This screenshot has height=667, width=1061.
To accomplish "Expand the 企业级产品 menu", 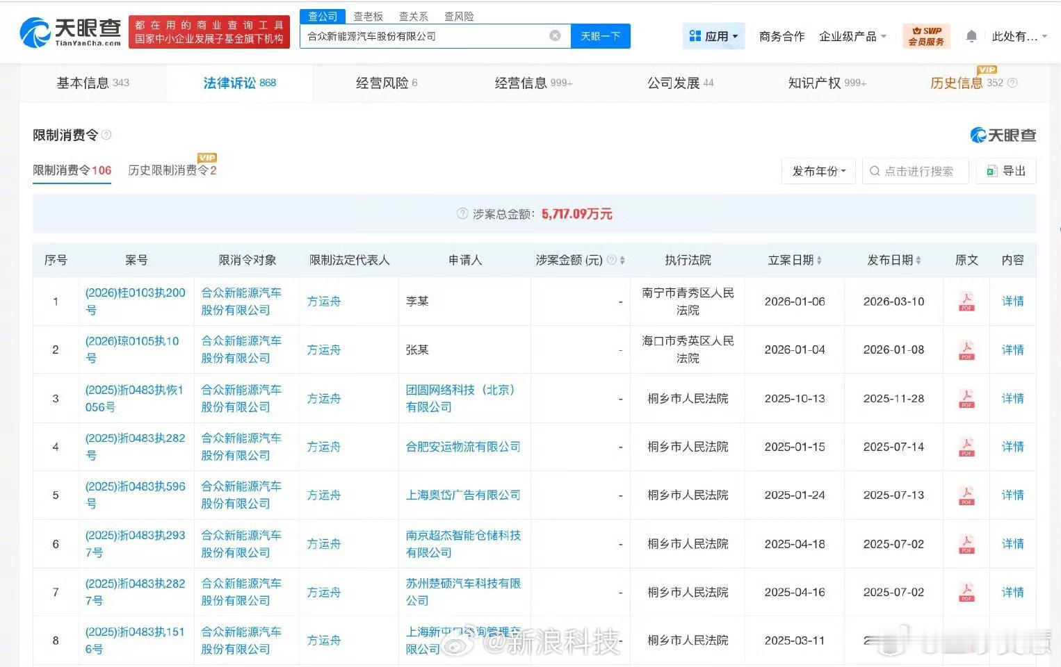I will click(x=852, y=36).
